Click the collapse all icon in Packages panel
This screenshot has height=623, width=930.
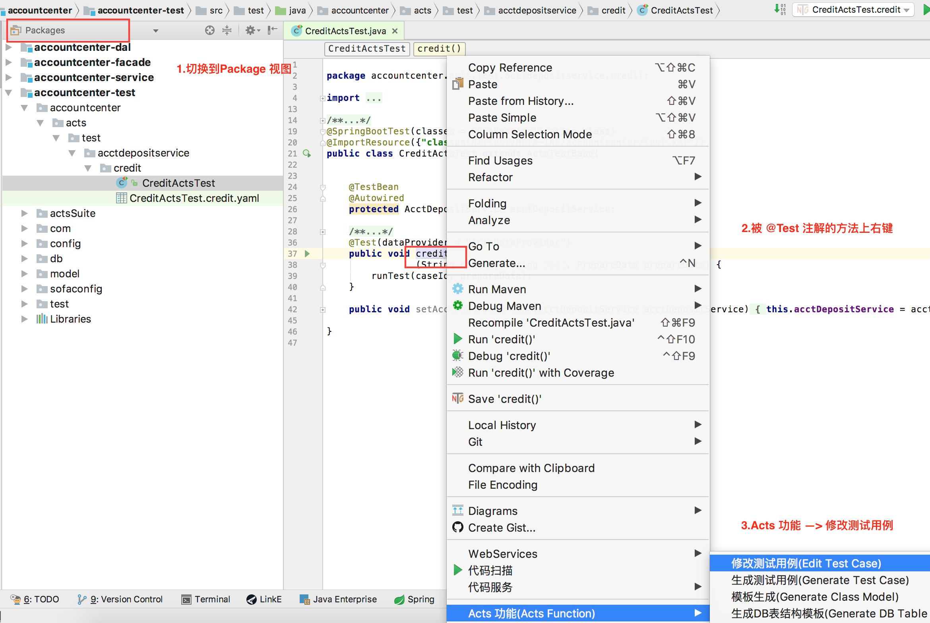point(227,30)
